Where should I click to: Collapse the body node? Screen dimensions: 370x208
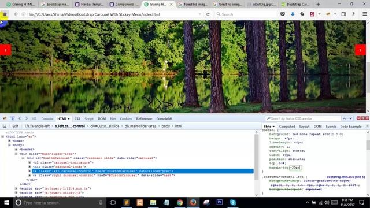[x=9, y=145]
